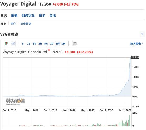
Task: Select the area line chart icon
Action: (x=13, y=43)
